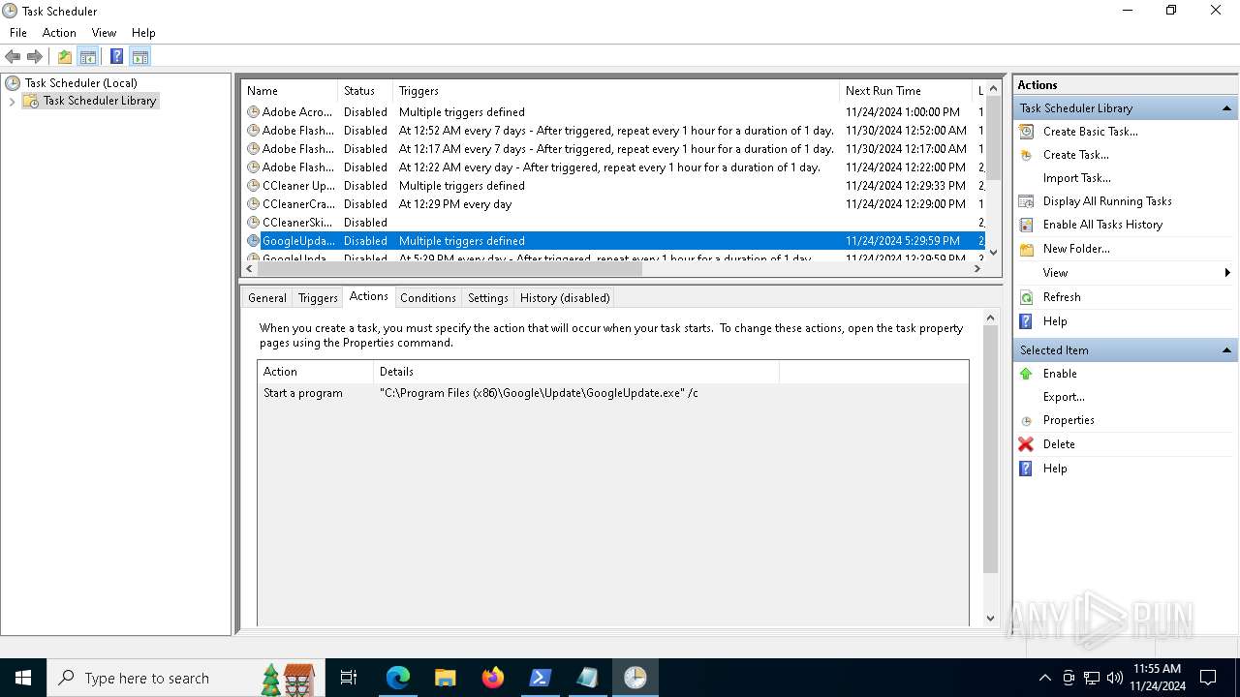Switch to the History (disabled) tab

click(565, 298)
